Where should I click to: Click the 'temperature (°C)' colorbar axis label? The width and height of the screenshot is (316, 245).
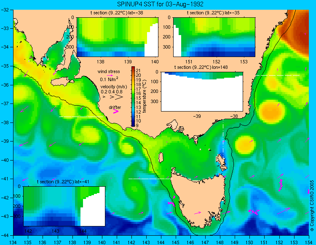145,96
